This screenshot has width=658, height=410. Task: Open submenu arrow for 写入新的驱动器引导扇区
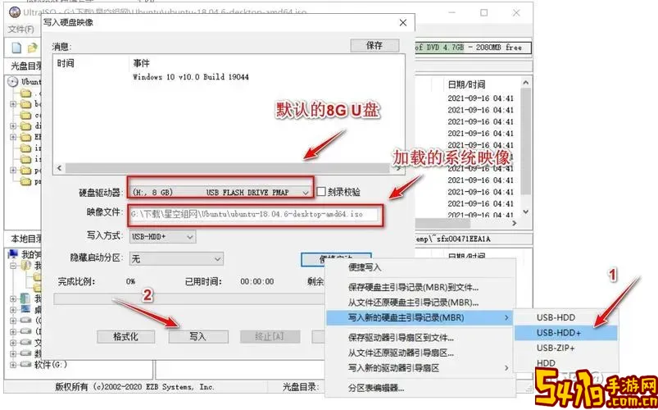[x=506, y=368]
